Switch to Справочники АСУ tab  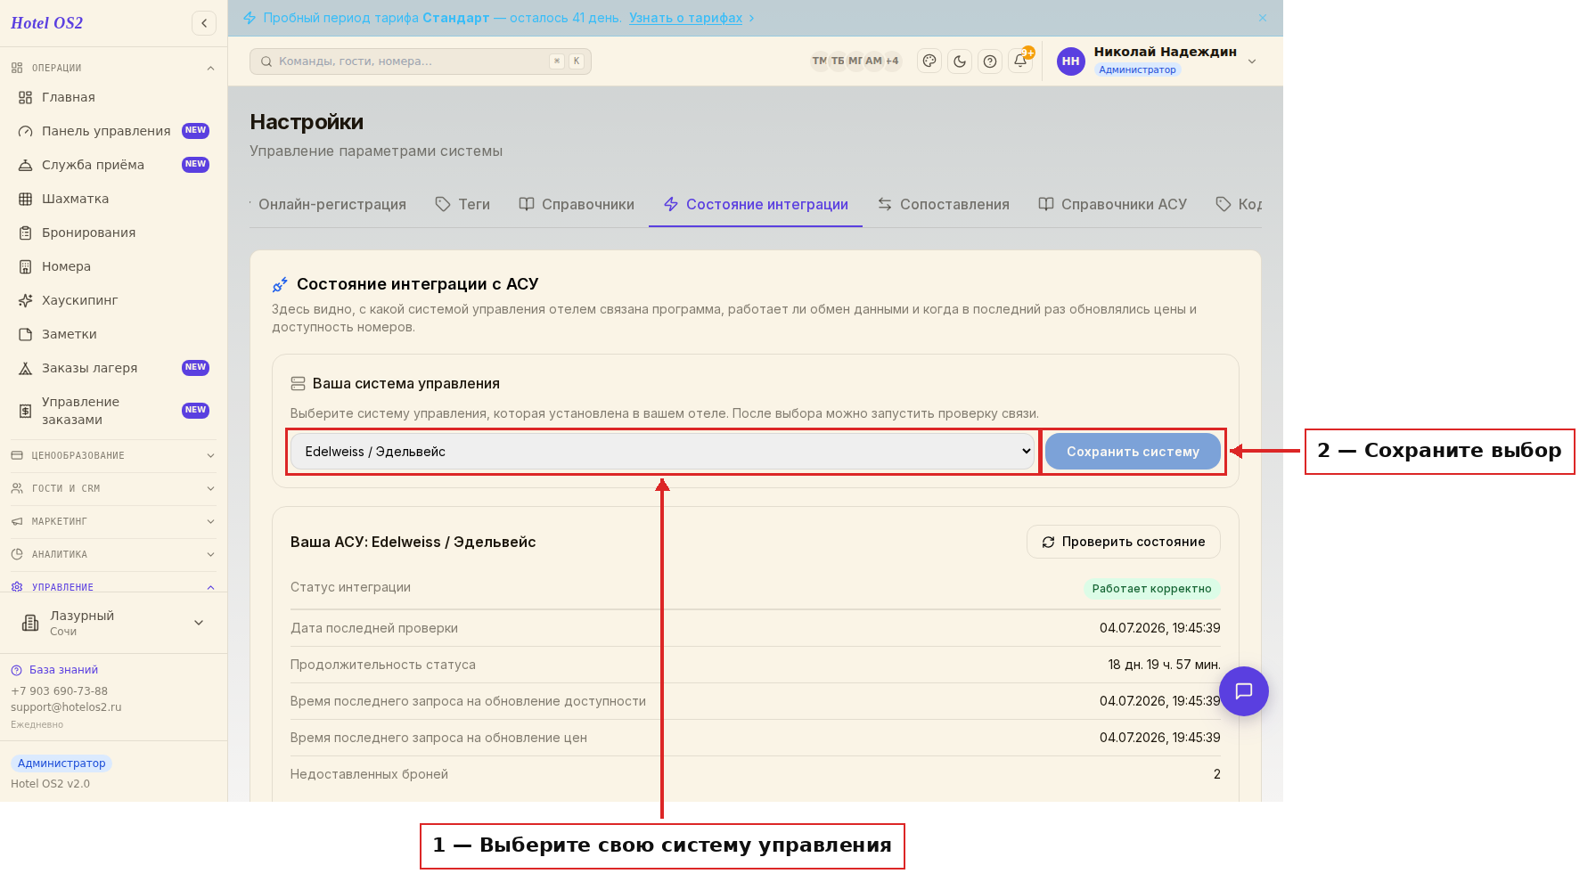click(x=1112, y=204)
